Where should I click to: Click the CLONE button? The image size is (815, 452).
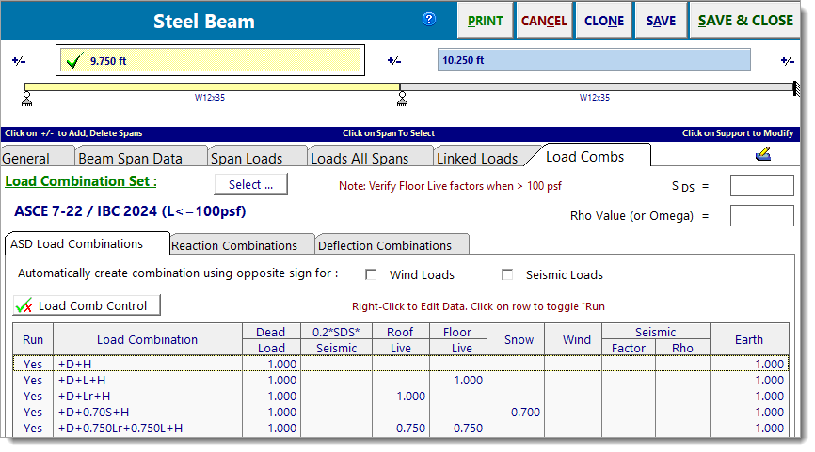603,21
